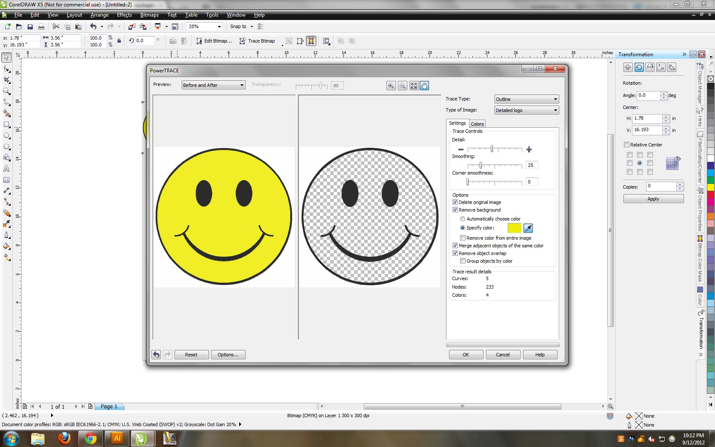Click the Copies spinner arrows
The image size is (715, 447).
(680, 186)
